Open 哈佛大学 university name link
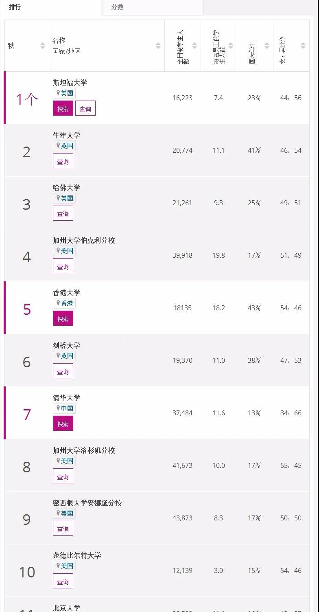319x612 pixels. [67, 188]
